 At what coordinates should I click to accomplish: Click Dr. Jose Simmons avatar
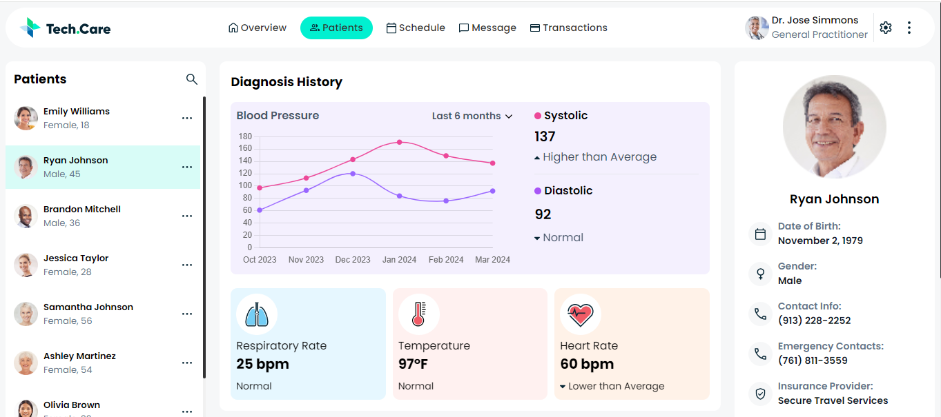(757, 28)
